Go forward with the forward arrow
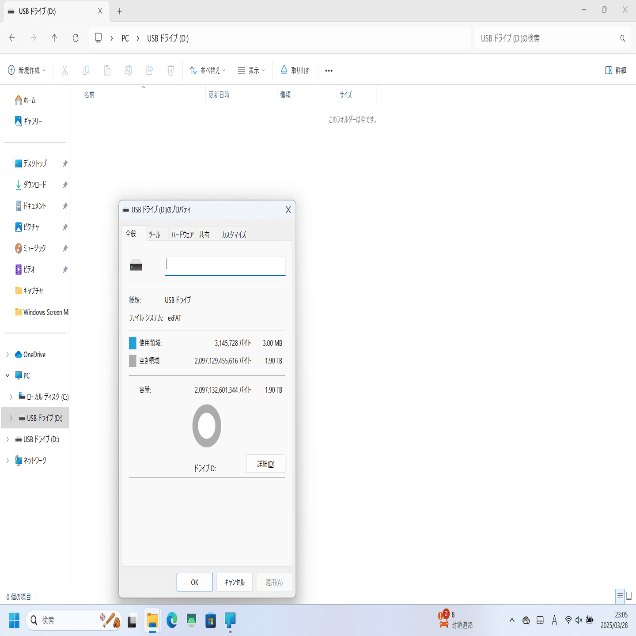The width and height of the screenshot is (636, 636). point(33,38)
